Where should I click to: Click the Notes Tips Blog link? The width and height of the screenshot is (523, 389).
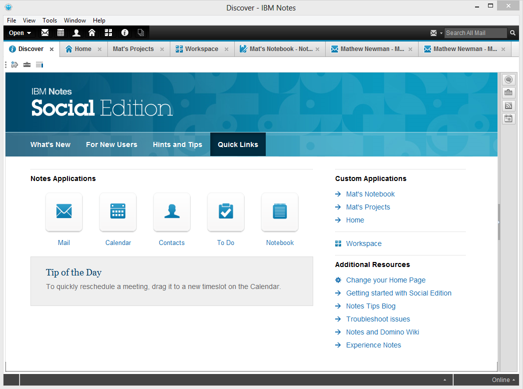[x=371, y=306]
